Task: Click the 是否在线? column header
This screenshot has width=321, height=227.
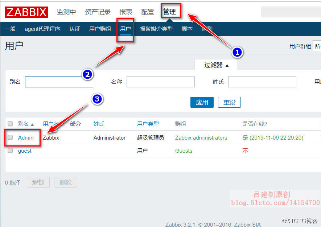Action: 255,124
